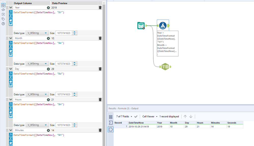Image resolution: width=254 pixels, height=146 pixels.
Task: Delete the Month expression with trash icon
Action: [x=100, y=38]
